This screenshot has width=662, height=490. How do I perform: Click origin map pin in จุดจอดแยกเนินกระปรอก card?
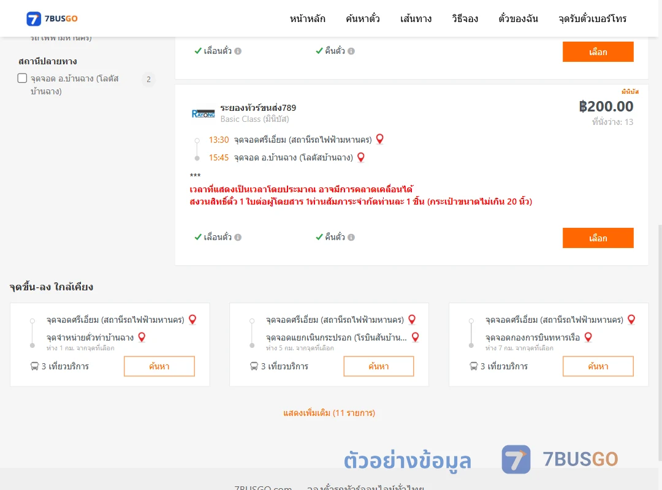click(412, 320)
